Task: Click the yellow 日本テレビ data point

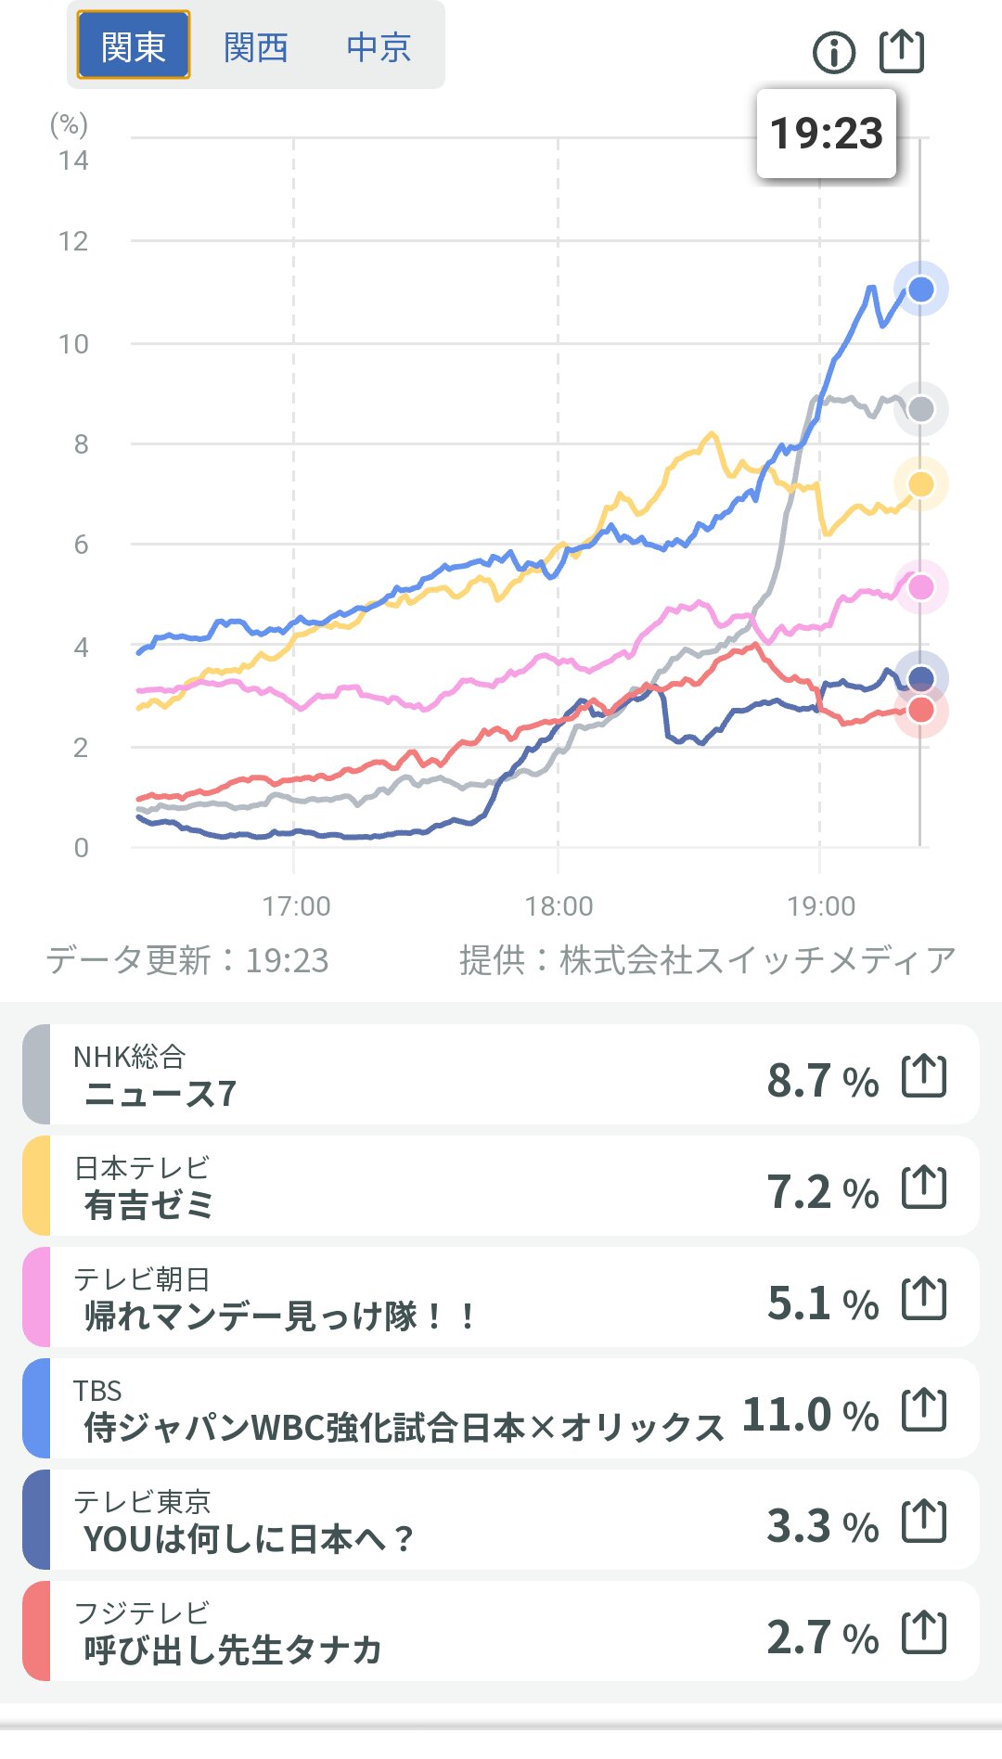Action: pos(920,484)
